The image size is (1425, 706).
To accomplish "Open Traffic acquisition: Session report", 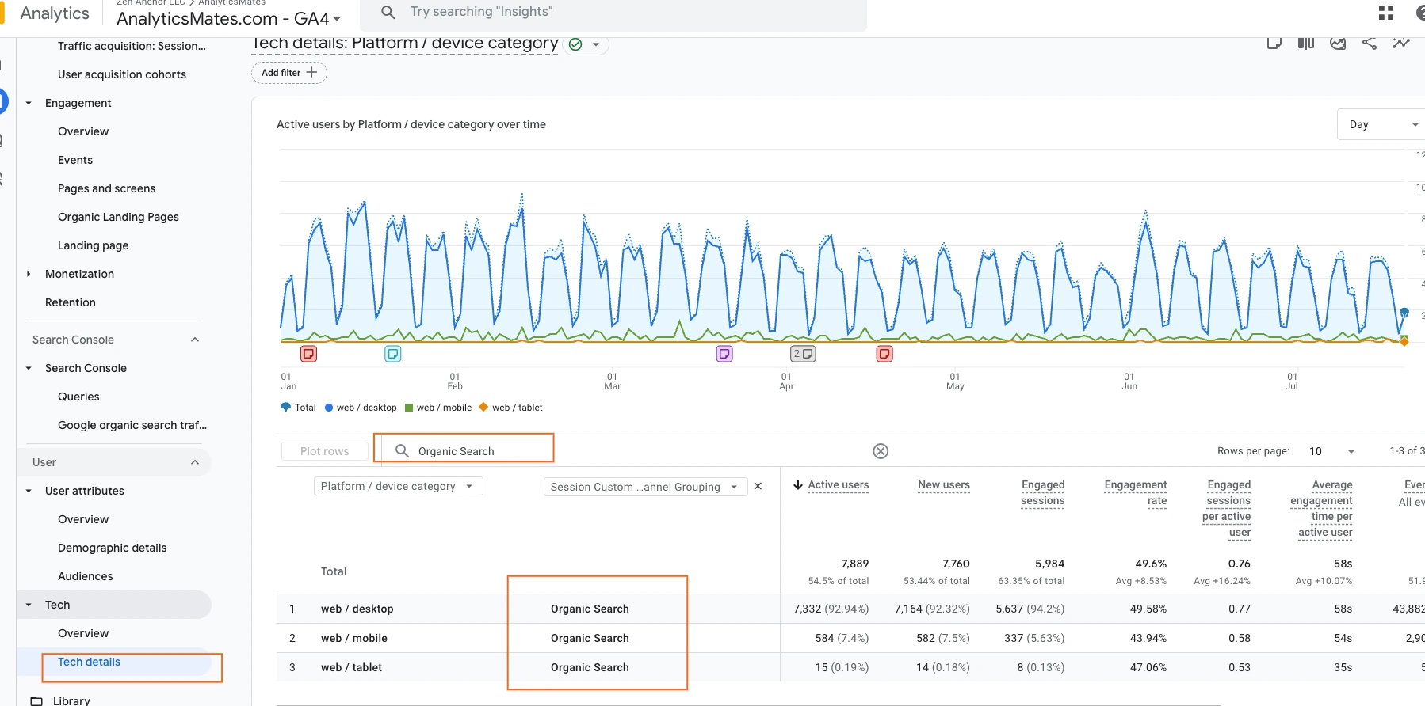I will click(132, 46).
